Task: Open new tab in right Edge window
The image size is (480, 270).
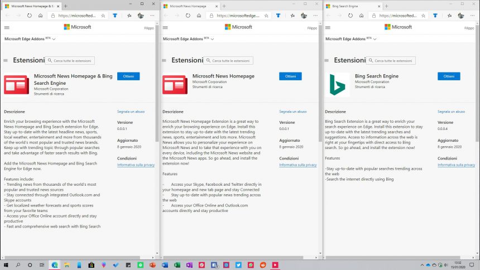Action: [x=387, y=6]
